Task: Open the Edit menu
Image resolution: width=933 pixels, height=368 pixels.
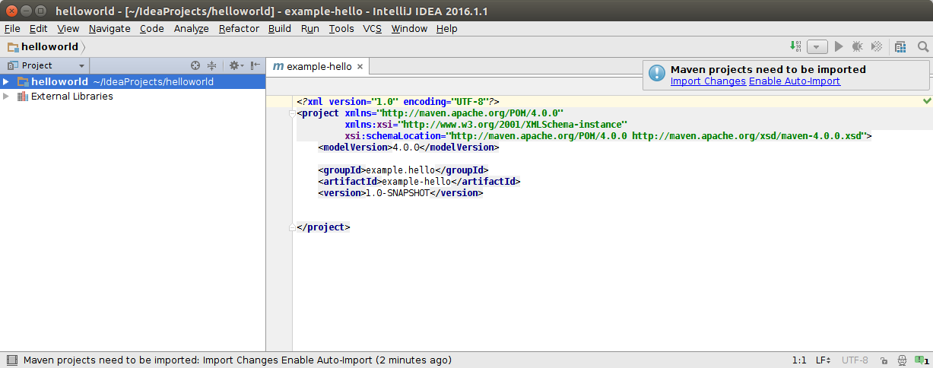Action: coord(38,28)
